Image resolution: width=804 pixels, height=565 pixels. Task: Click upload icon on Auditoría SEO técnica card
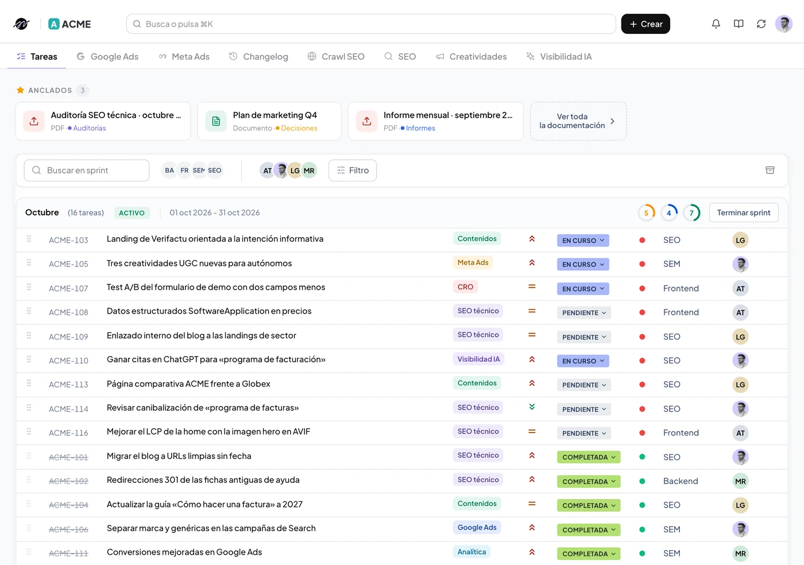tap(34, 121)
